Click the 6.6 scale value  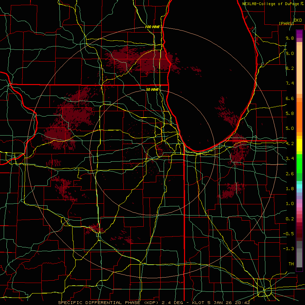coord(290,99)
